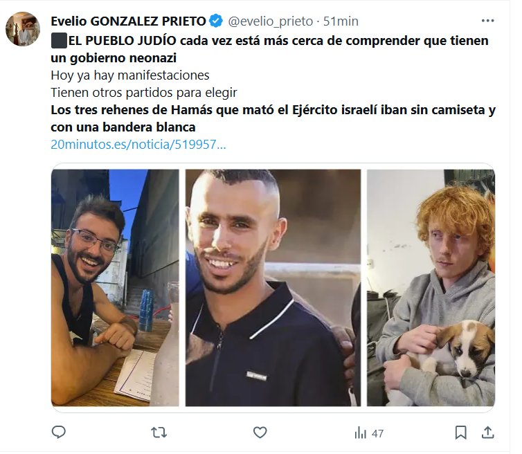Image resolution: width=522 pixels, height=454 pixels.
Task: Click the 47 views count
Action: (x=377, y=433)
